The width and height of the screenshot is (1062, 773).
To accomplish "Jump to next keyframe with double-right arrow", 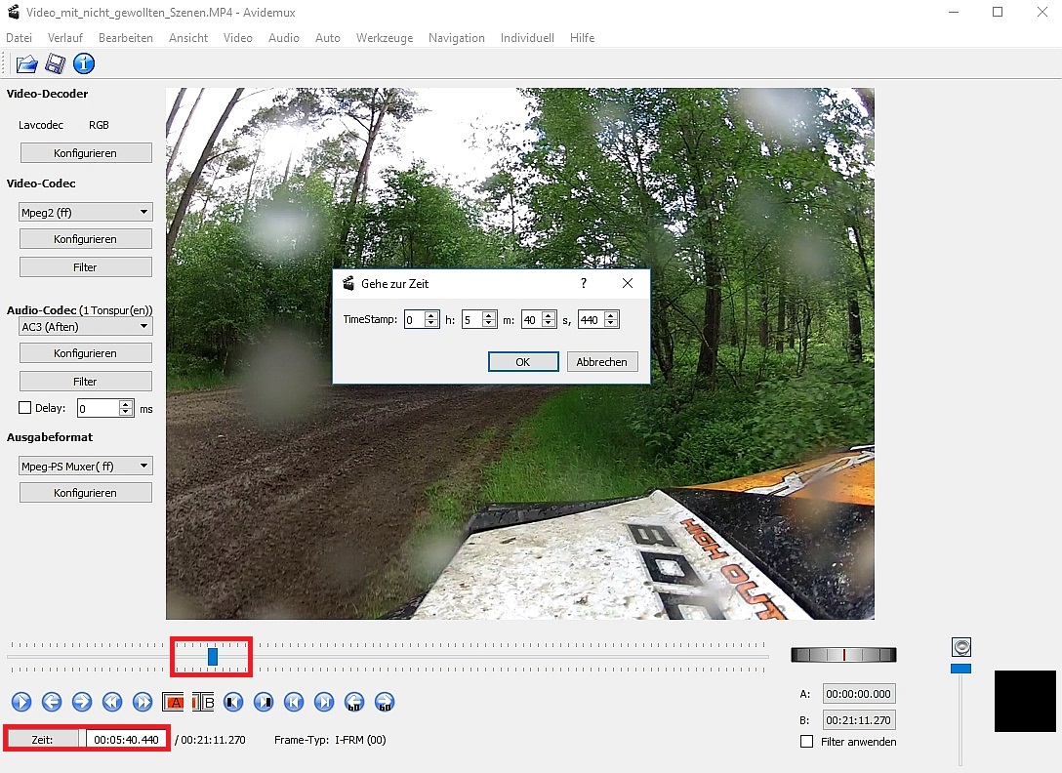I will (143, 701).
